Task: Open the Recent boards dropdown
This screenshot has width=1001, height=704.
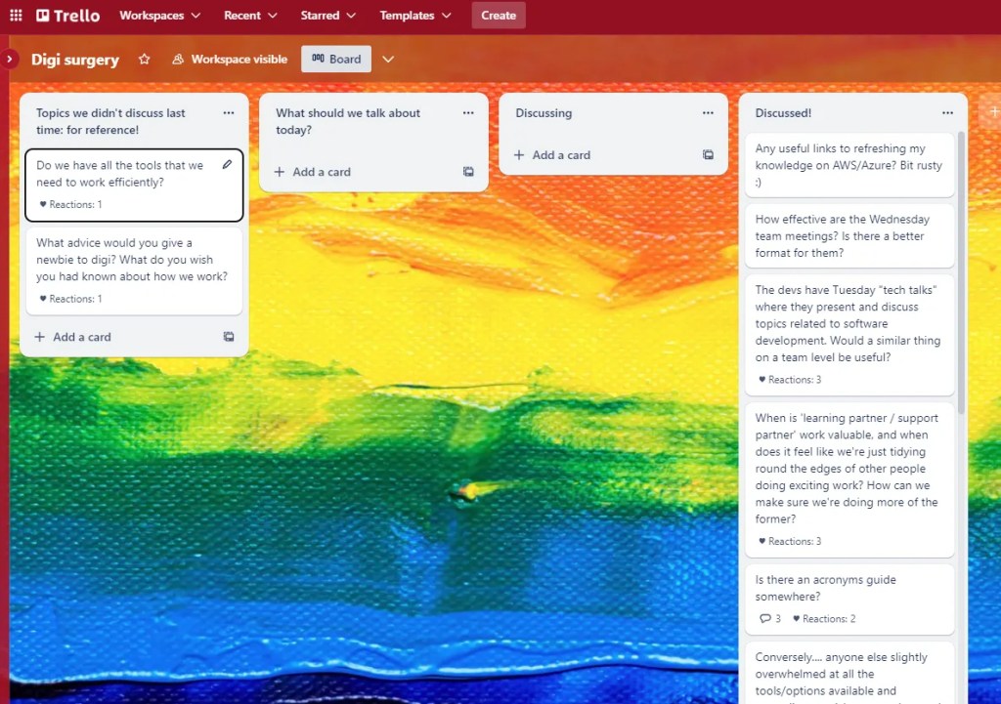Action: coord(250,16)
